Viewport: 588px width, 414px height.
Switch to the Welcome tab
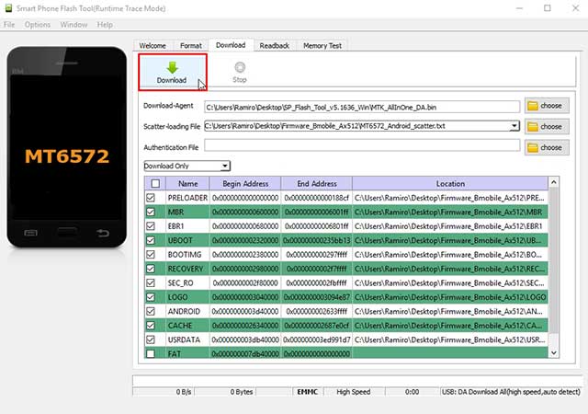point(153,46)
